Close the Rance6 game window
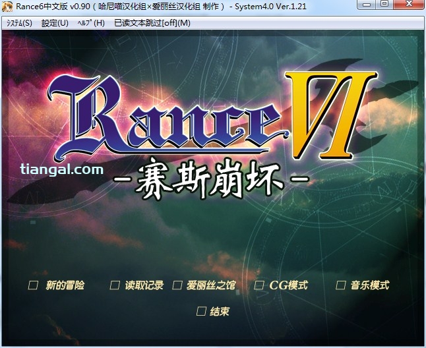 coord(409,5)
